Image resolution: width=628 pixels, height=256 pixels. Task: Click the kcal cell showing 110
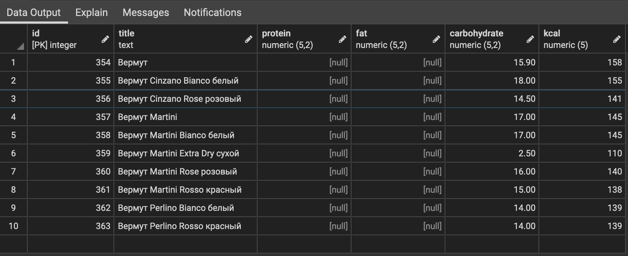click(582, 153)
